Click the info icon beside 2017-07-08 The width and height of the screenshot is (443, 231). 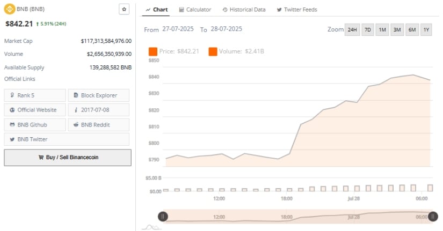[x=76, y=110]
